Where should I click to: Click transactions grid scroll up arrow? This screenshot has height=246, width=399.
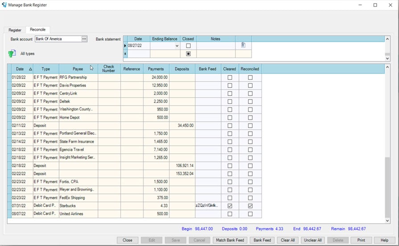point(387,67)
